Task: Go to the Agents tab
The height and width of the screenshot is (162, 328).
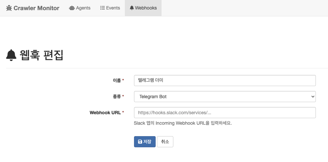Action: pyautogui.click(x=80, y=8)
